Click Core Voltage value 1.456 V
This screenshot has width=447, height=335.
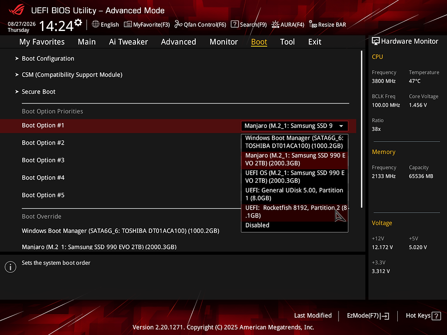click(x=418, y=105)
